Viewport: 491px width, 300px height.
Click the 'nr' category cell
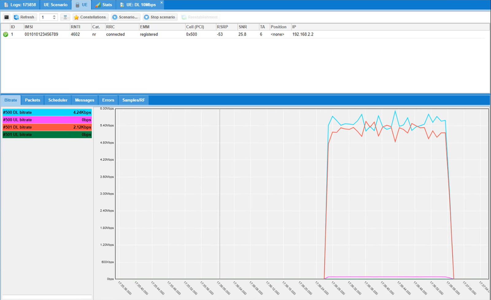coord(94,34)
